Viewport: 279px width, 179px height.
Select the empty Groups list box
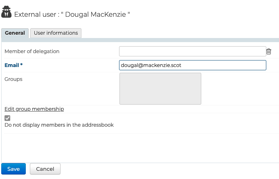tap(160, 89)
